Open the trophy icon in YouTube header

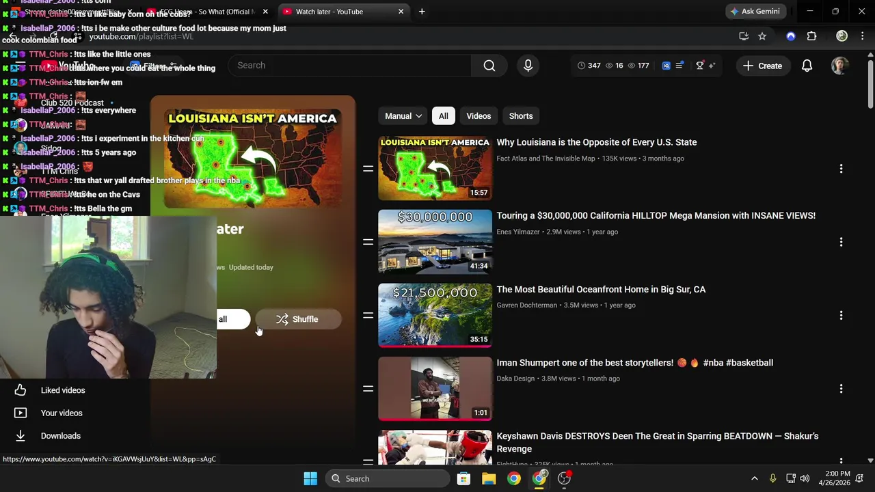point(699,66)
